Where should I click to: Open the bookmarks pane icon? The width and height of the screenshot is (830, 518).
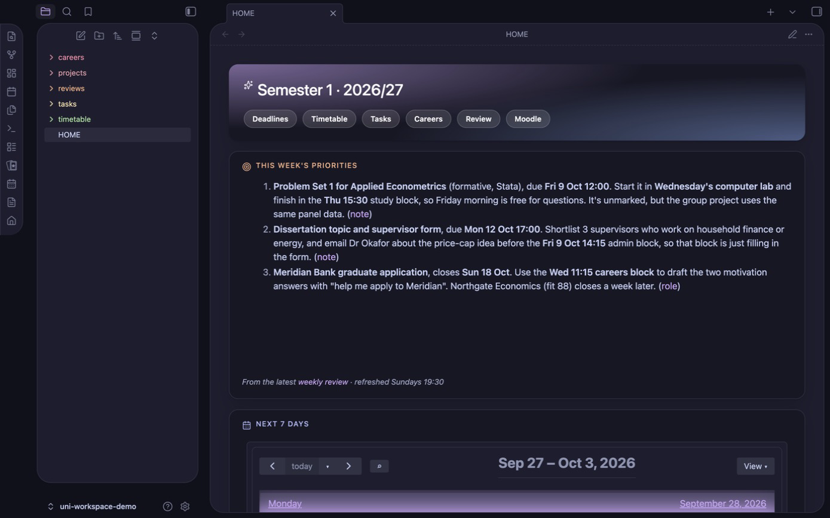point(88,11)
